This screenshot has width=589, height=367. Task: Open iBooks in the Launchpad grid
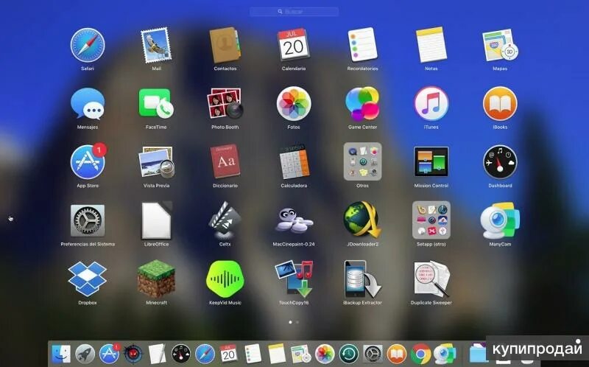(x=500, y=104)
